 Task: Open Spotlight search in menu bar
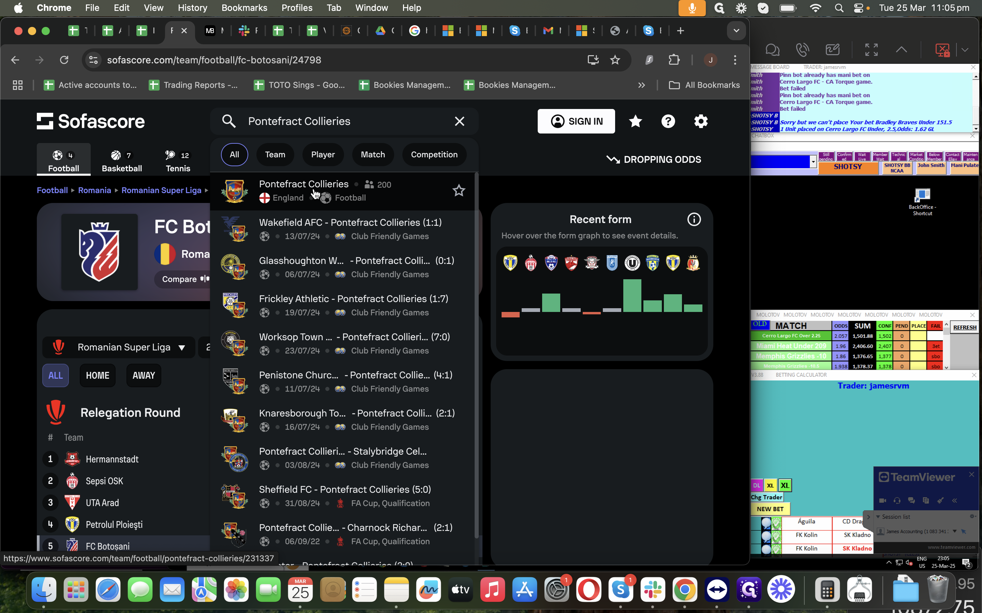[x=839, y=8]
